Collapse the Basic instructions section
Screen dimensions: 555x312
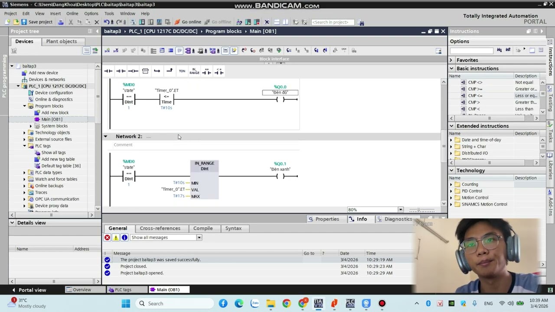coord(451,68)
